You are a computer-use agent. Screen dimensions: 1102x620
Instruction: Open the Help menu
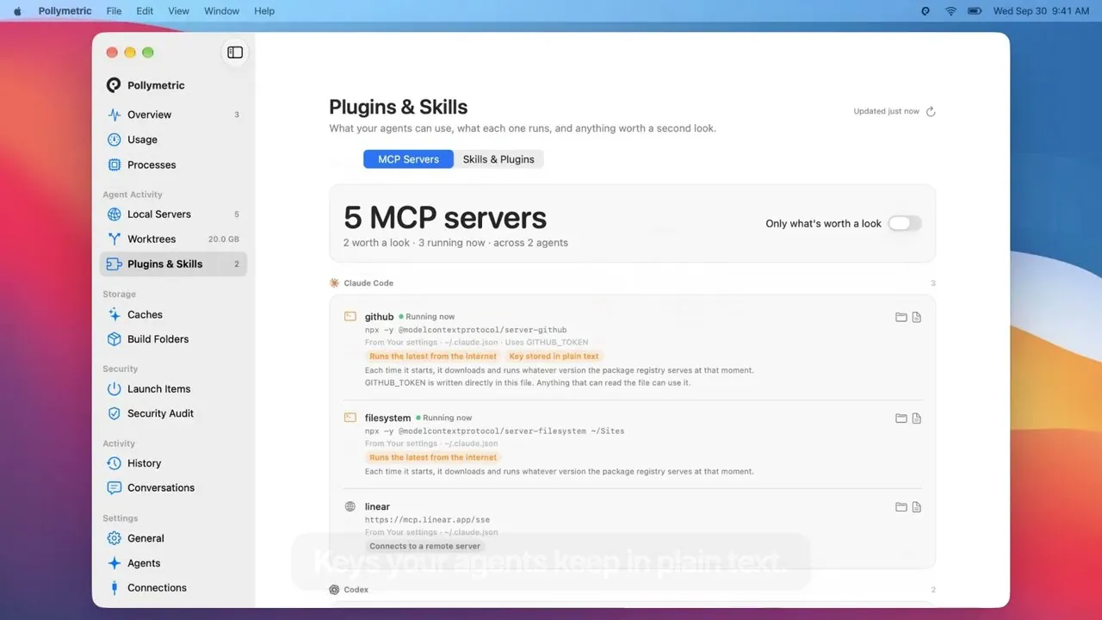click(264, 11)
